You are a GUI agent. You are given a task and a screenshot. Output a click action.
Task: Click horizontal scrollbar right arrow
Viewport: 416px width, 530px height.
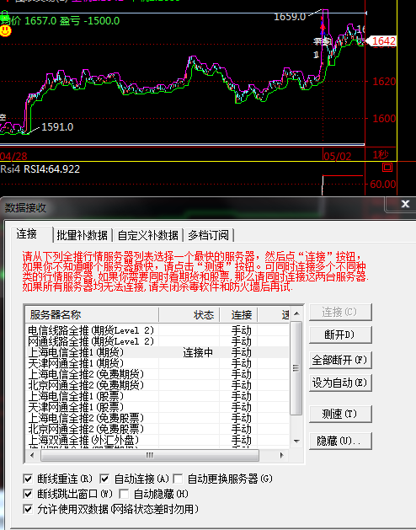coord(281,455)
